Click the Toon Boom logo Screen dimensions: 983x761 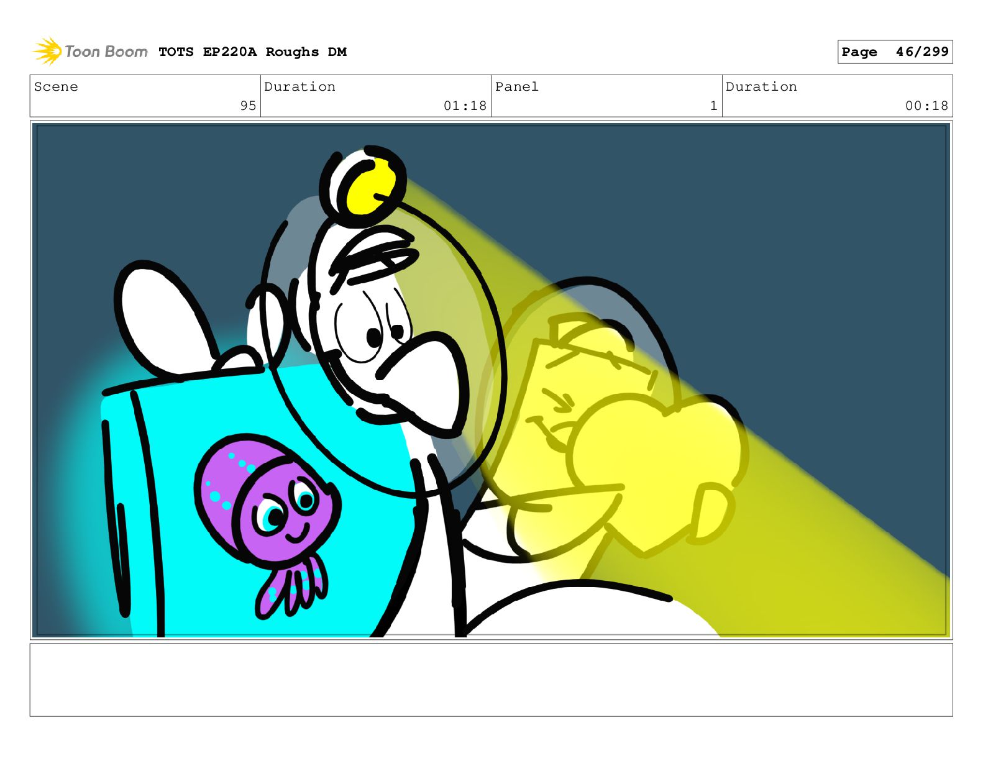pyautogui.click(x=90, y=52)
